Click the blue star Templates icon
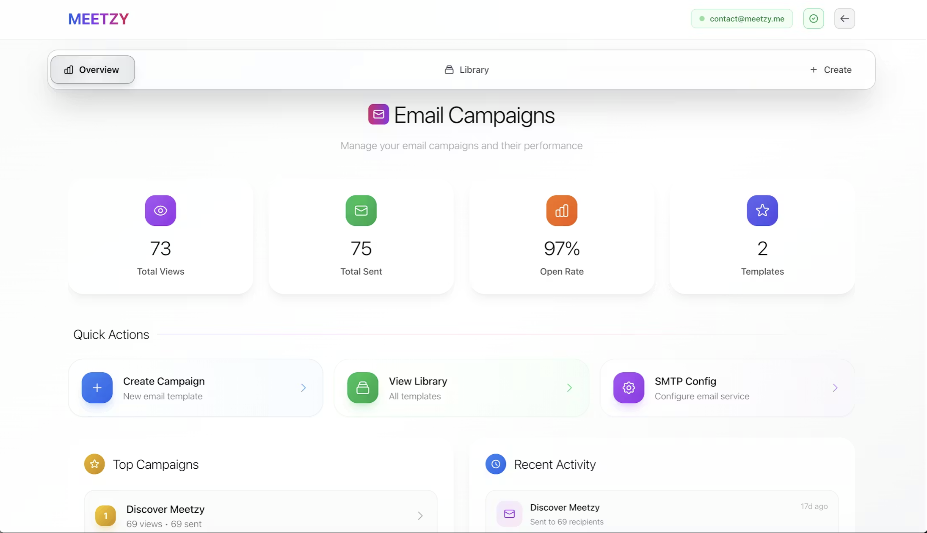The height and width of the screenshot is (533, 927). tap(762, 210)
